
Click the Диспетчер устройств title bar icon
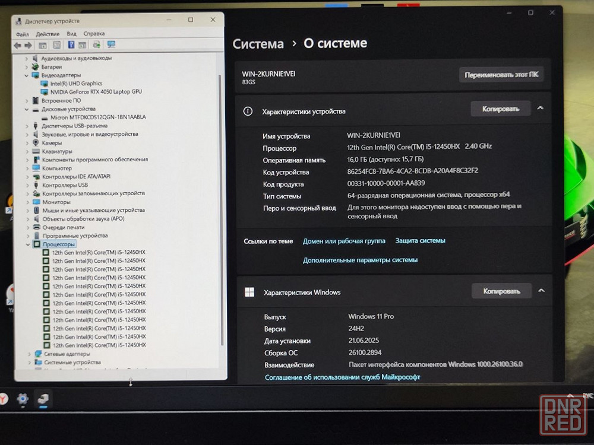tap(18, 21)
